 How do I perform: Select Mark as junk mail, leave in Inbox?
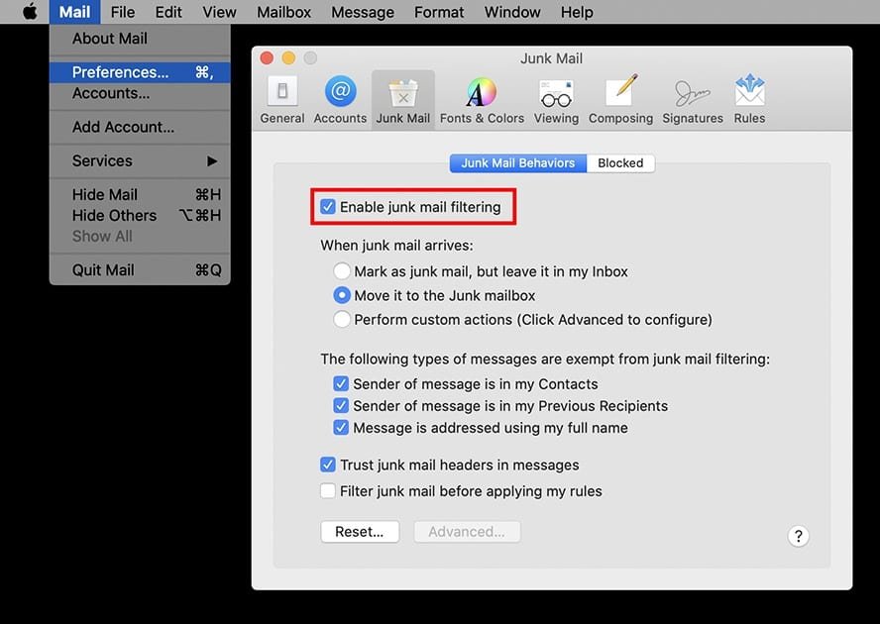pyautogui.click(x=341, y=271)
